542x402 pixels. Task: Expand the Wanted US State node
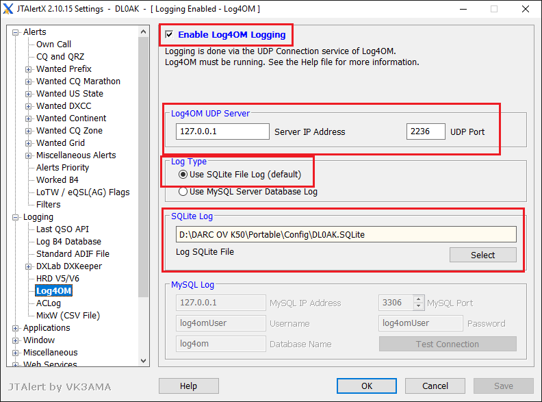click(x=28, y=94)
